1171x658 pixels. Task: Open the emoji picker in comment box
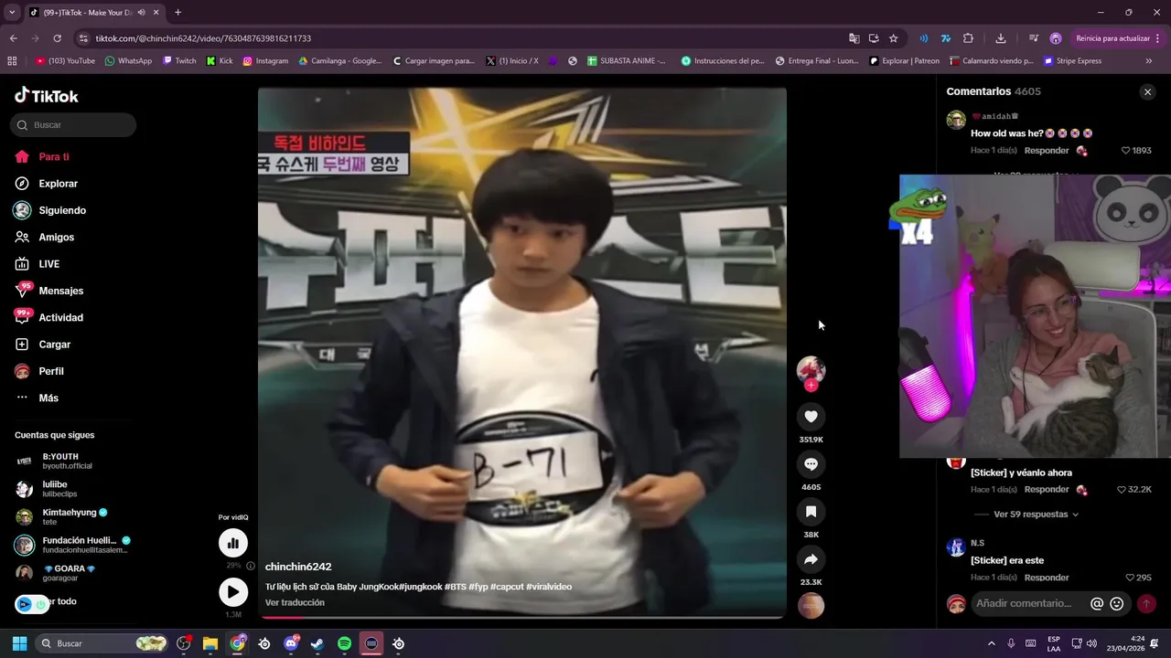1116,603
